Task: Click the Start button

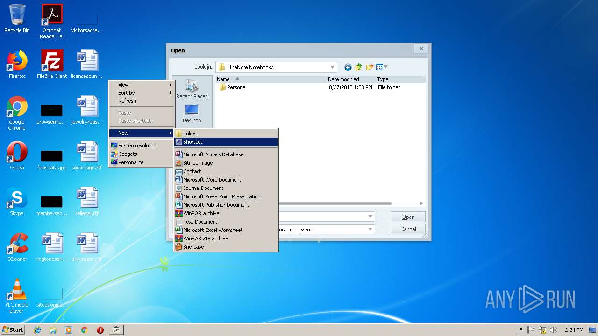Action: coord(13,330)
